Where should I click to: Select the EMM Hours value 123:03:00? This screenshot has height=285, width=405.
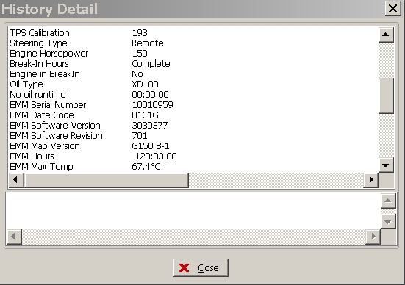(x=156, y=156)
